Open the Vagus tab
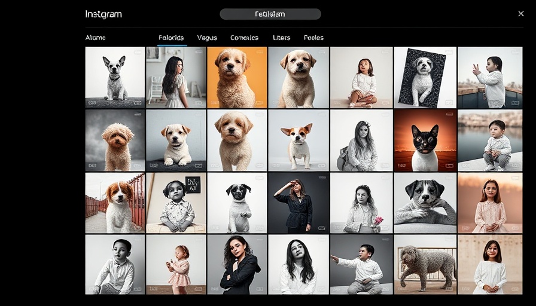This screenshot has height=306, width=536. coord(207,38)
